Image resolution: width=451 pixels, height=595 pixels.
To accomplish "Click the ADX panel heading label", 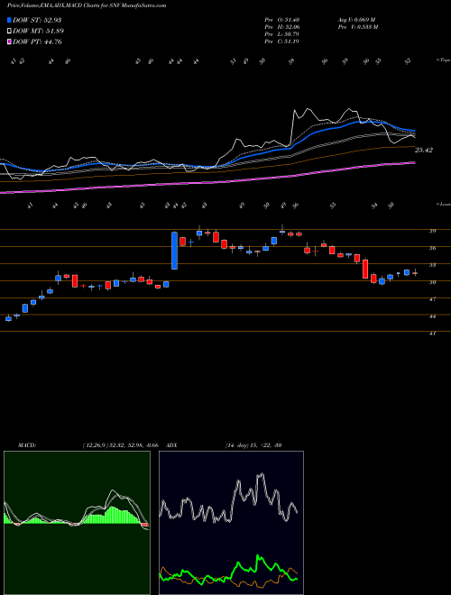I will 172,445.
